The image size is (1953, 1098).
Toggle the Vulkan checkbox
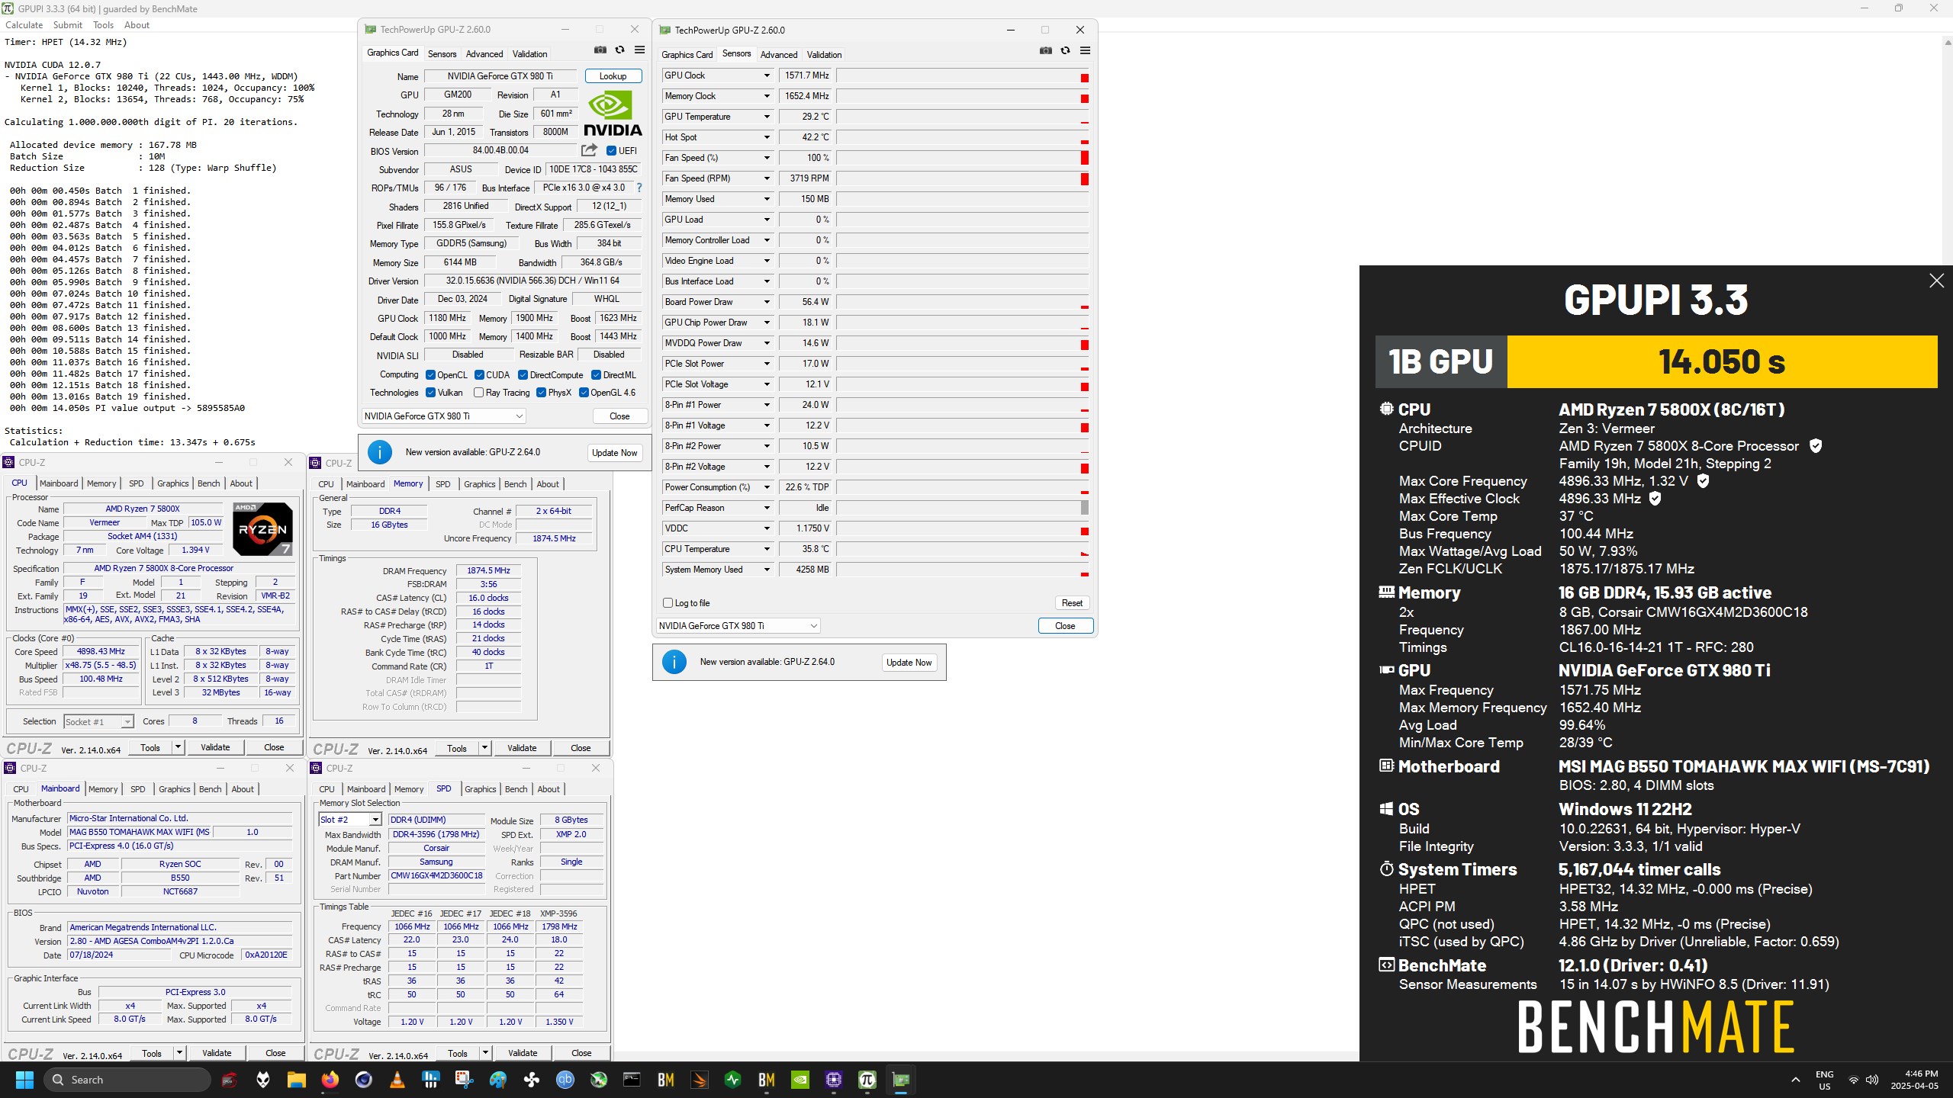pyautogui.click(x=430, y=393)
